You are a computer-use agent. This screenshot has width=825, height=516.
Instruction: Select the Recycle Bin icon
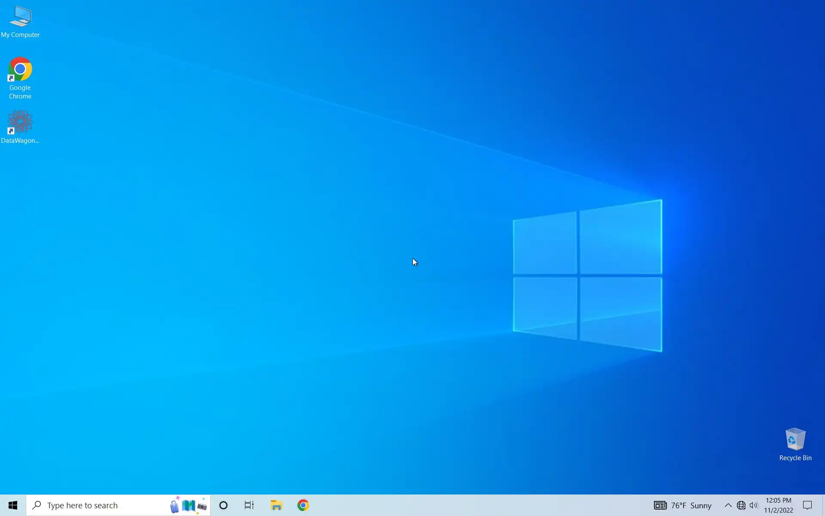click(x=795, y=444)
